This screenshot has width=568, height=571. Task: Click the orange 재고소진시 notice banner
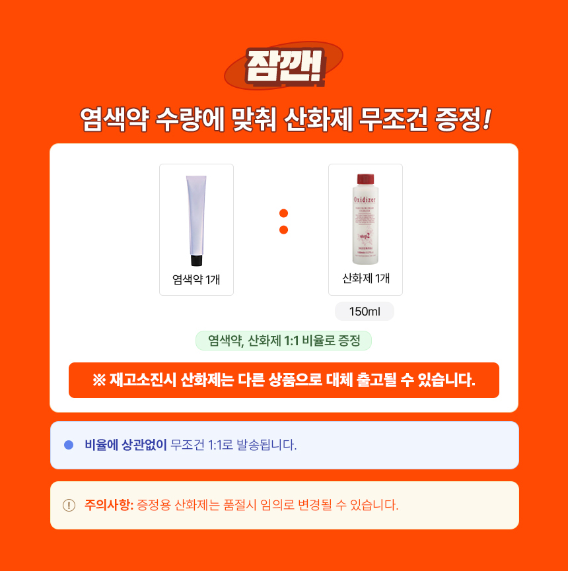tap(284, 380)
